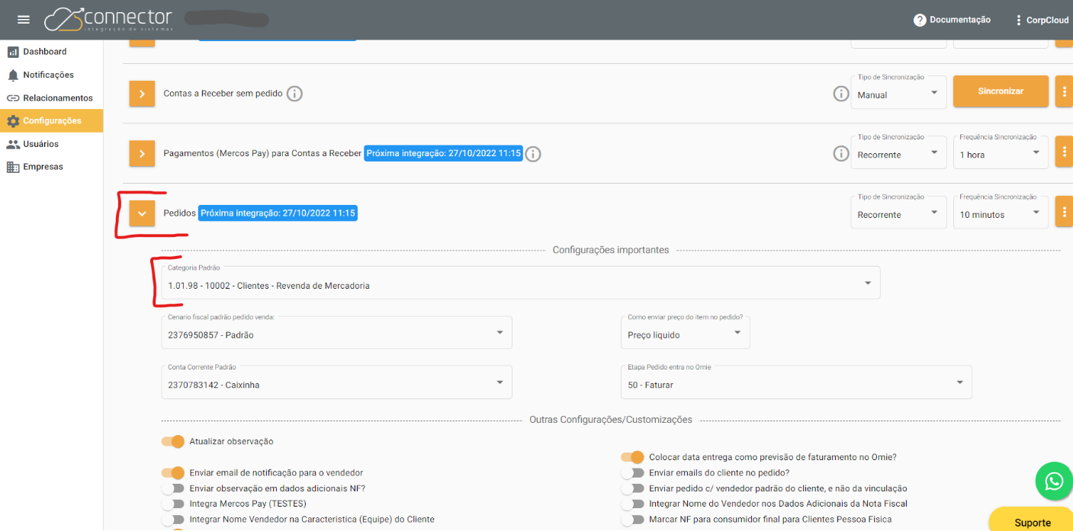This screenshot has height=531, width=1073.
Task: Open CorpCloud account menu
Action: pos(1042,21)
